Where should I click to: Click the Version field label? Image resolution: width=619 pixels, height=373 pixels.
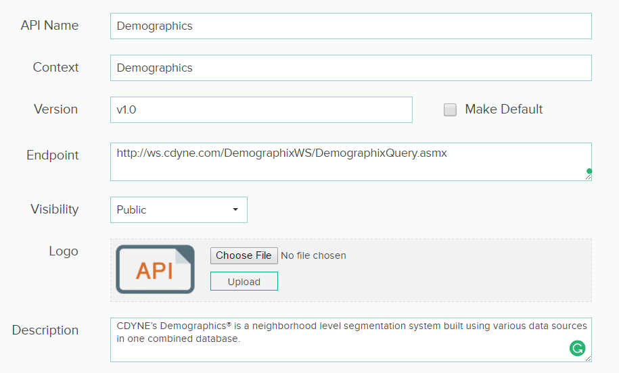coord(56,109)
